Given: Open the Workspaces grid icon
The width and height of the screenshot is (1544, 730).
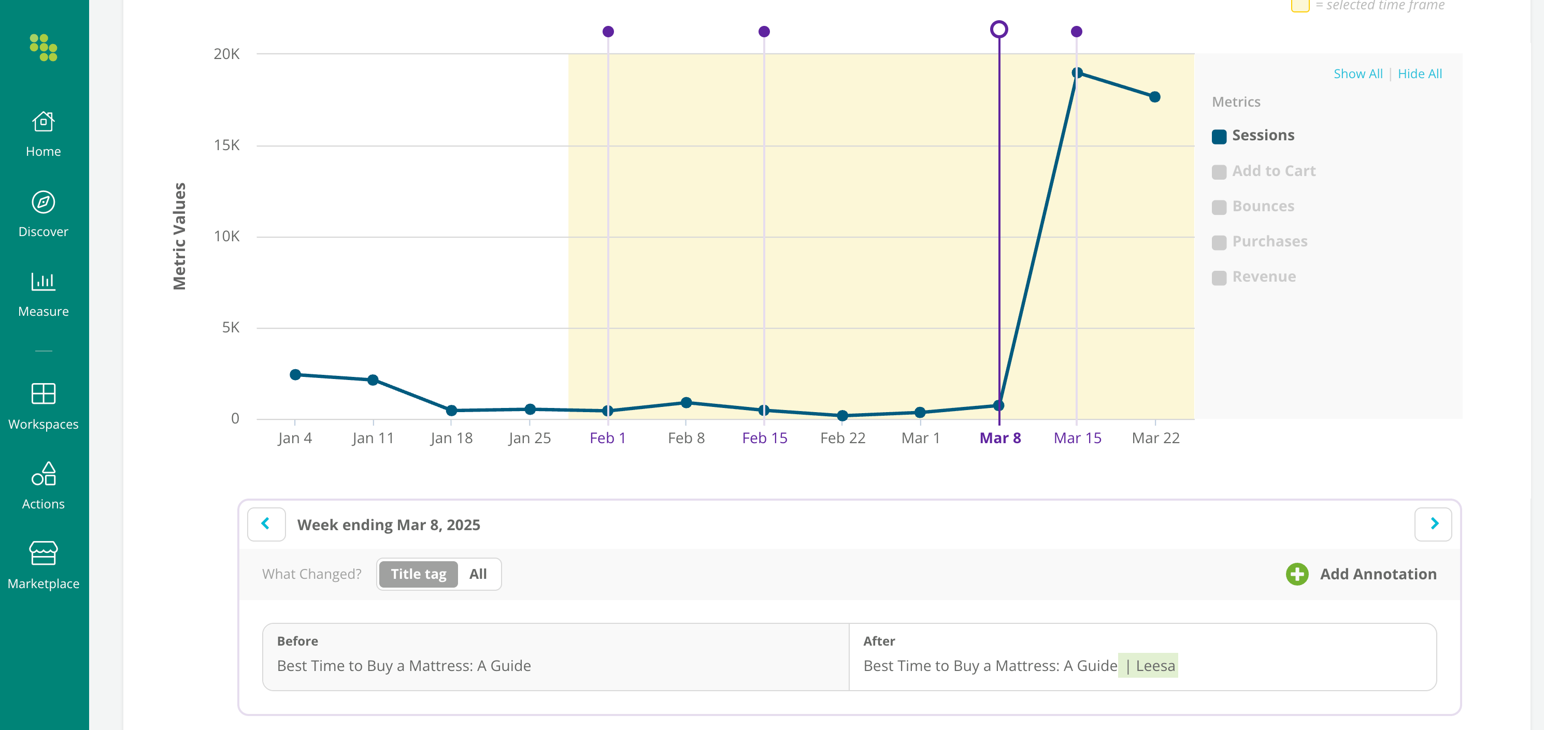Looking at the screenshot, I should 43,393.
